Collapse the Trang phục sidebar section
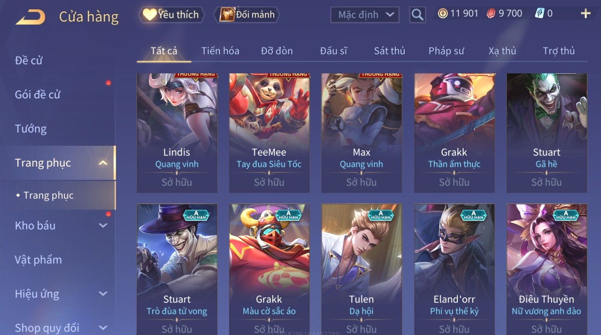The width and height of the screenshot is (601, 335). click(x=103, y=163)
